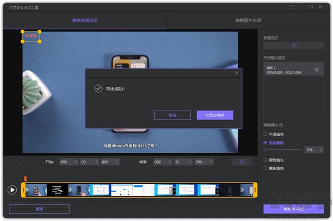Viewport: 333px width, 221px height.
Task: Click the black text slide timeline thumbnail
Action: 57,190
